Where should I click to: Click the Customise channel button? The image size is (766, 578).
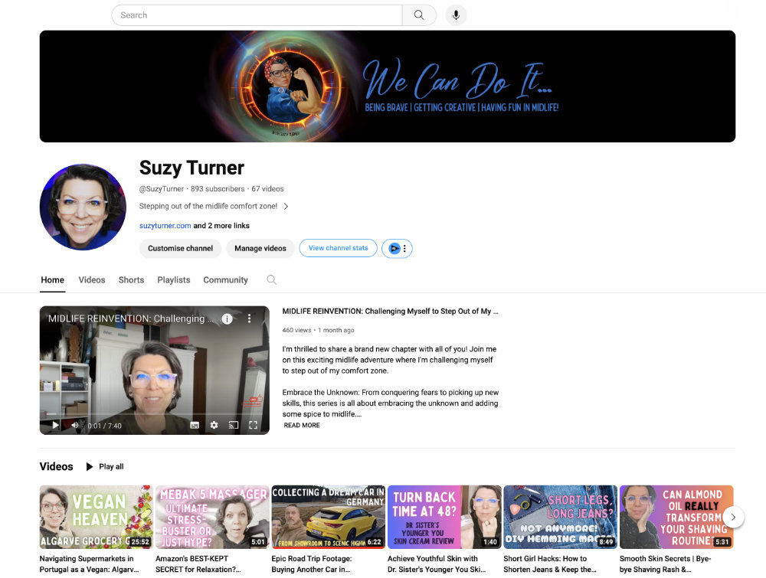[180, 248]
